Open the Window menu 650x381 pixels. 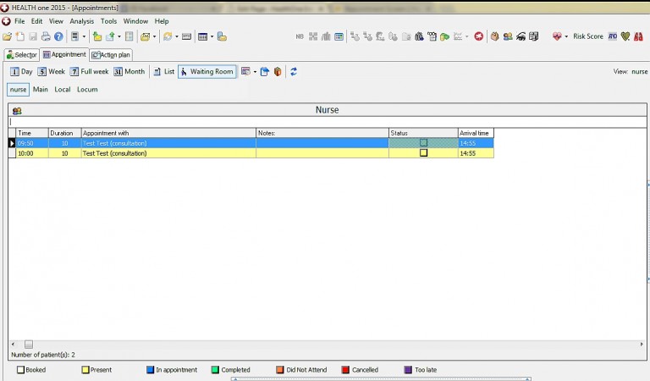(x=135, y=21)
